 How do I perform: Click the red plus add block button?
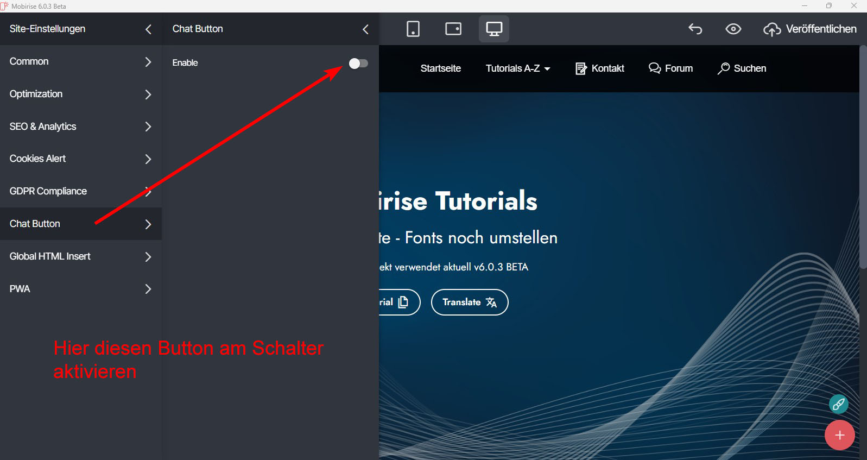(839, 435)
